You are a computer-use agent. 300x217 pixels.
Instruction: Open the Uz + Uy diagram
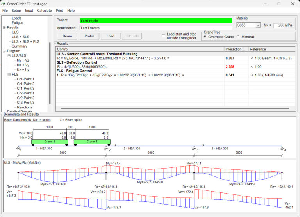tap(23, 69)
